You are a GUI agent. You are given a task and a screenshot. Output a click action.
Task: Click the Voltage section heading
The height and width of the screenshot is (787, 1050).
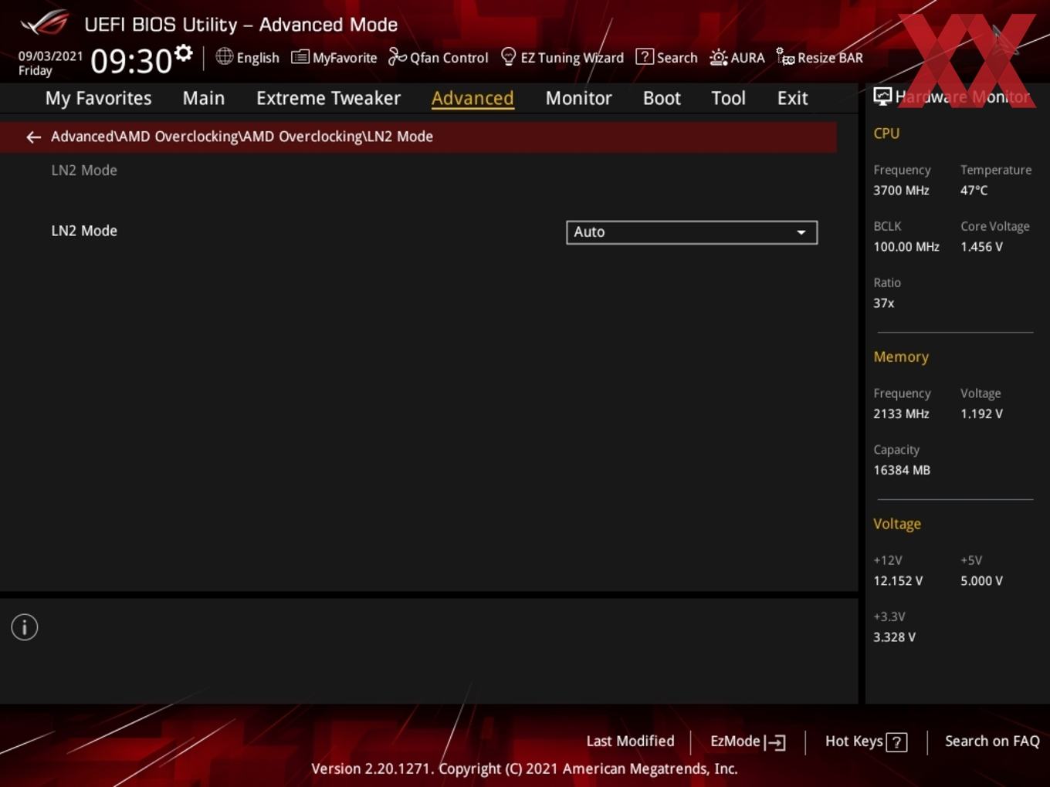[897, 524]
